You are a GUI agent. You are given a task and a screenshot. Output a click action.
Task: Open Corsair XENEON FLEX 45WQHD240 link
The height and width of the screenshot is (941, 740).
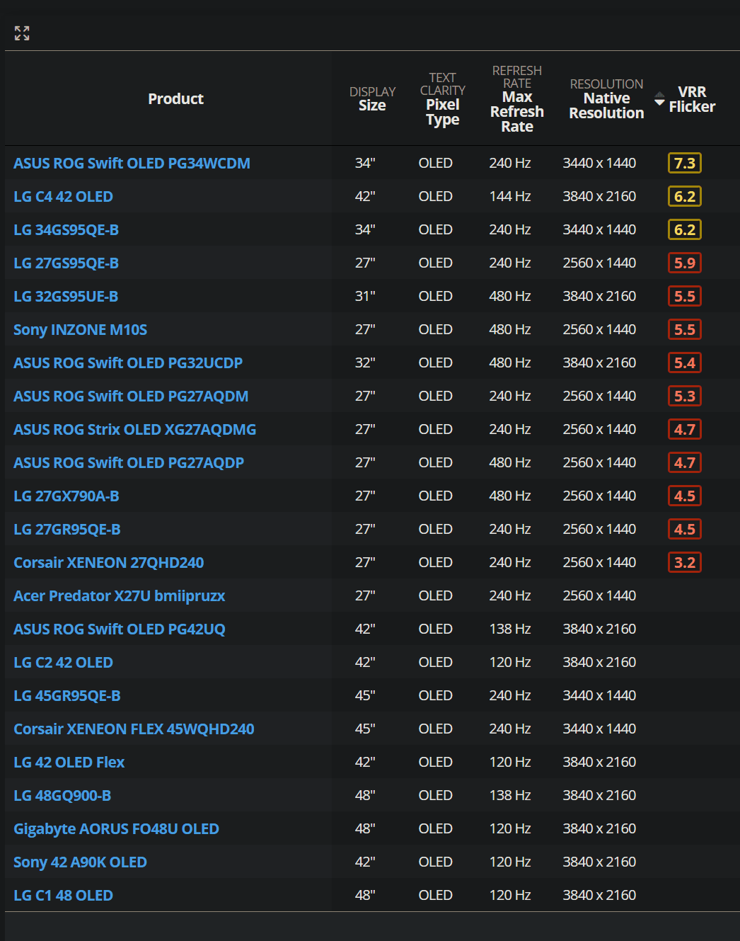(134, 729)
